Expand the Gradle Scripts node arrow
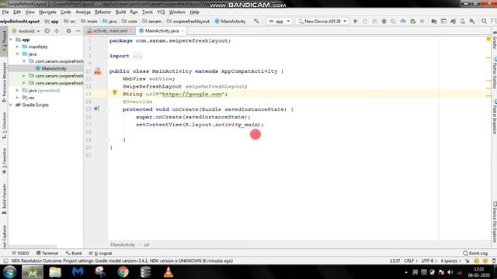Image resolution: width=497 pixels, height=279 pixels. 12,105
